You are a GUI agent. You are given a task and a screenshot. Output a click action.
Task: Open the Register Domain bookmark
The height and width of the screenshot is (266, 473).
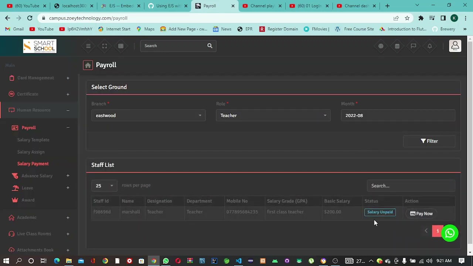click(279, 29)
